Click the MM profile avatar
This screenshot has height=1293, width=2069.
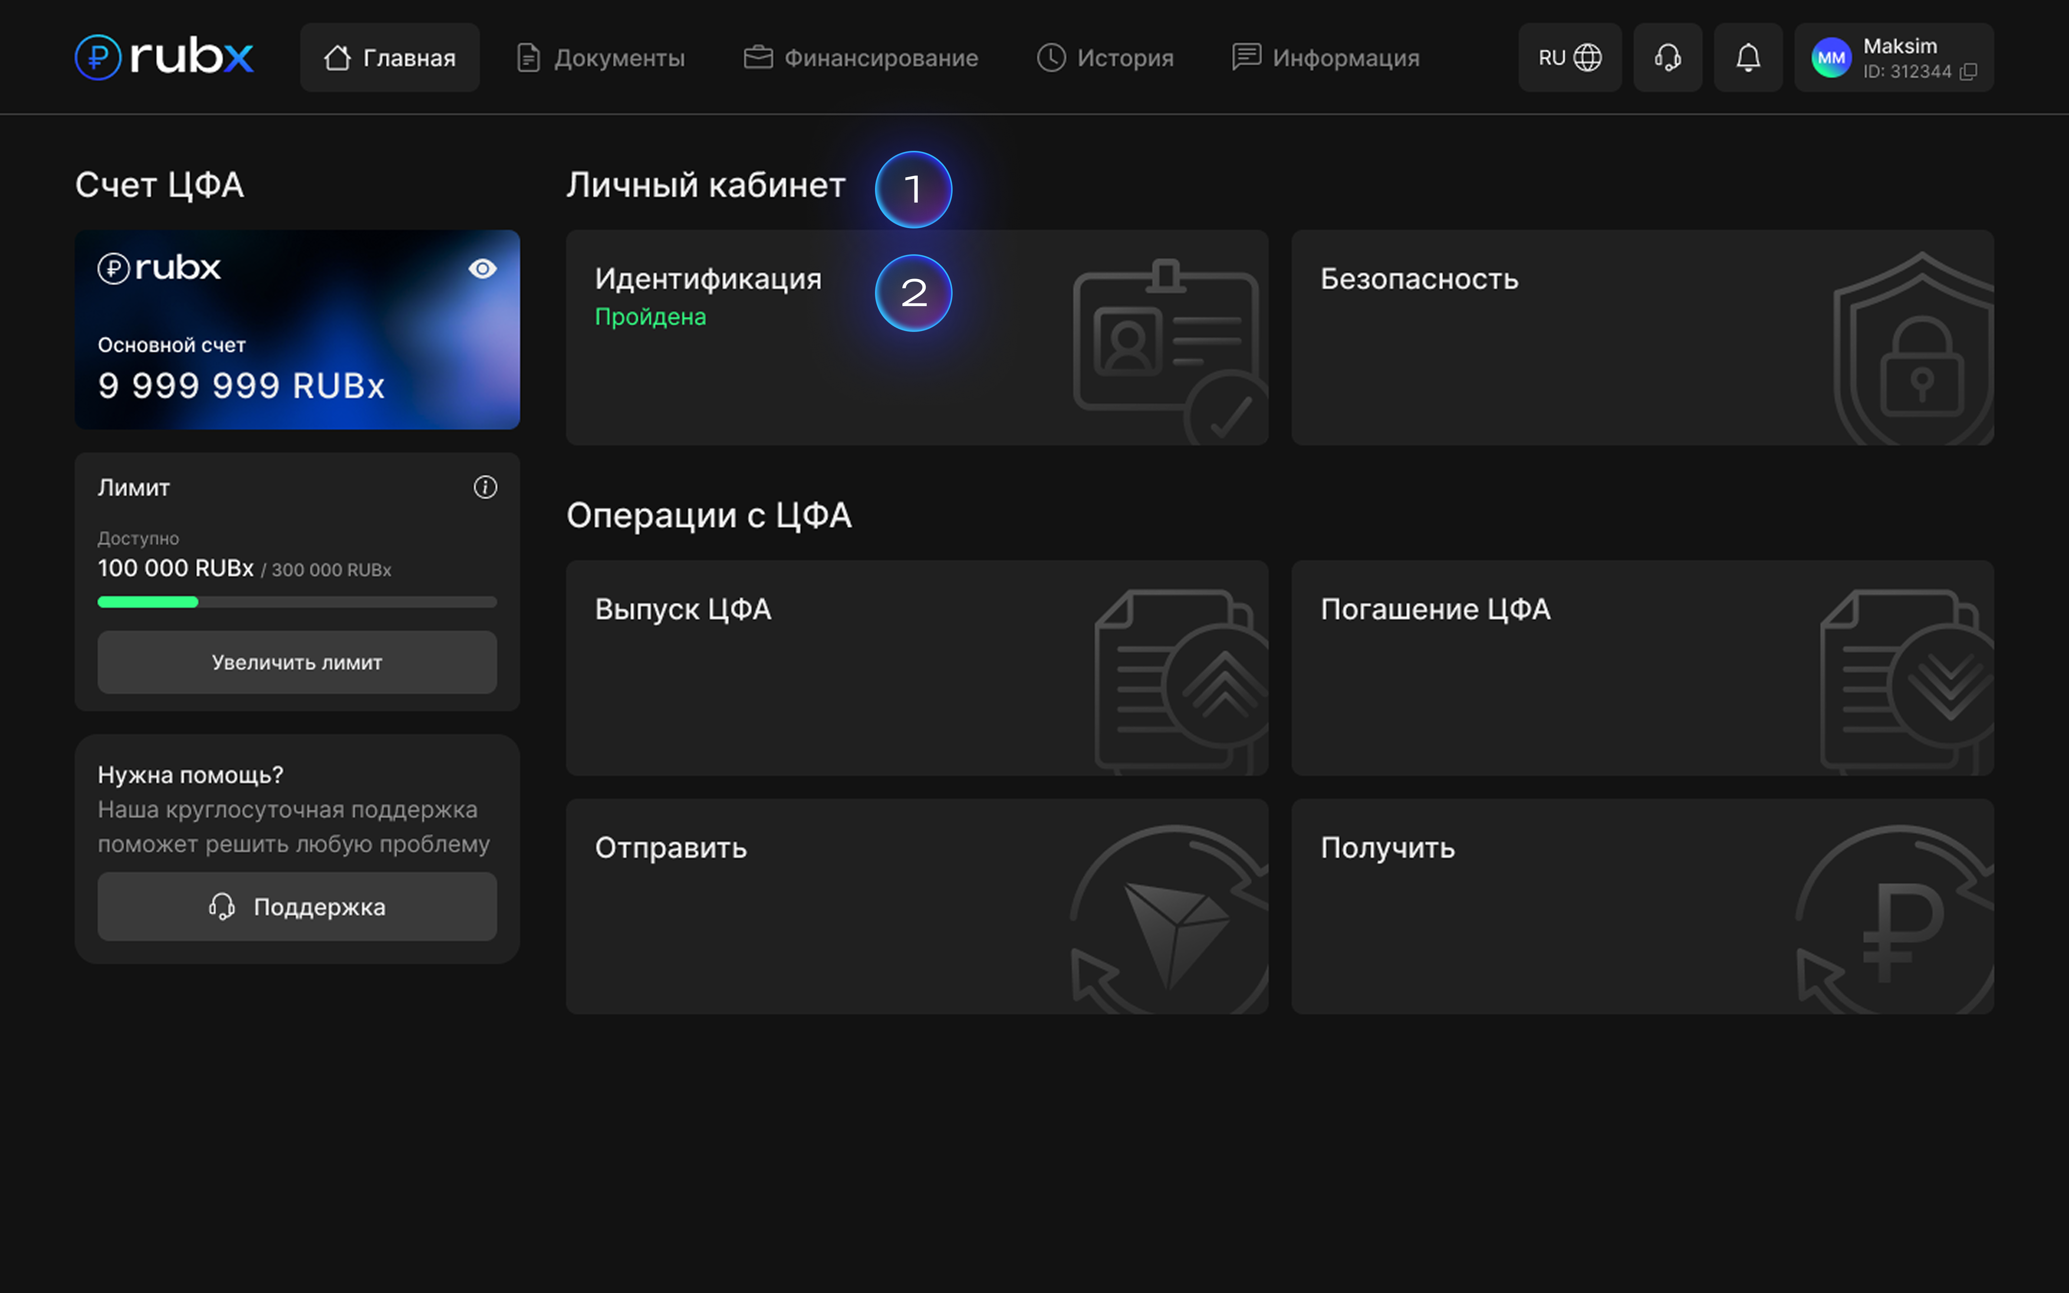click(x=1830, y=57)
